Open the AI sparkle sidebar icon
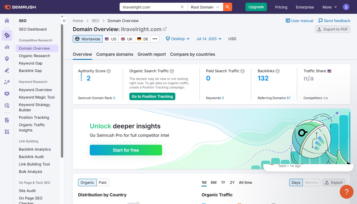 [7, 82]
